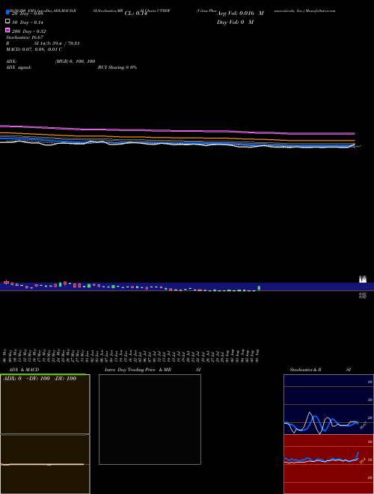Select the "Day Vol: 0 M" label

[x=235, y=22]
